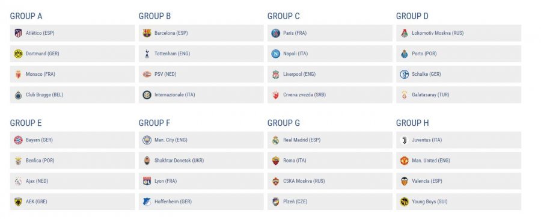Image resolution: width=541 pixels, height=219 pixels.
Task: Click the Bayern club crest icon
Action: [x=18, y=140]
